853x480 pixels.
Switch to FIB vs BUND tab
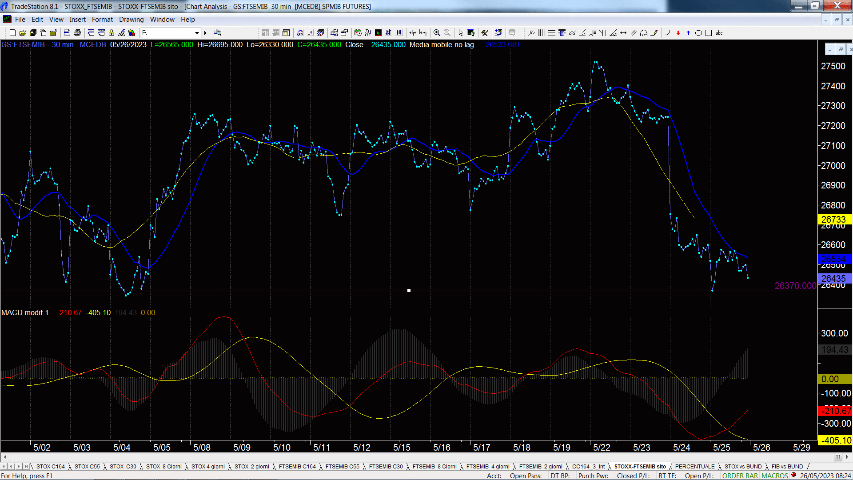coord(787,467)
